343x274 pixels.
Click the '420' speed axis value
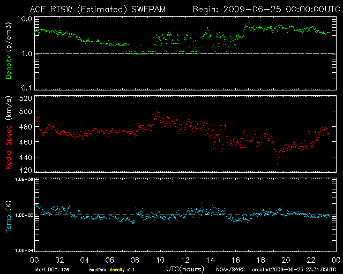tap(25, 170)
